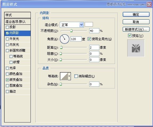The height and width of the screenshot is (127, 153).
Task: Tick the 颜色叠加 color overlay checkbox
Action: pos(7,74)
